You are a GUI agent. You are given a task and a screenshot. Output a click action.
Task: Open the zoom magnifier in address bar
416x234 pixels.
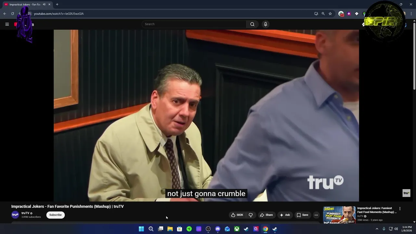[x=323, y=14]
